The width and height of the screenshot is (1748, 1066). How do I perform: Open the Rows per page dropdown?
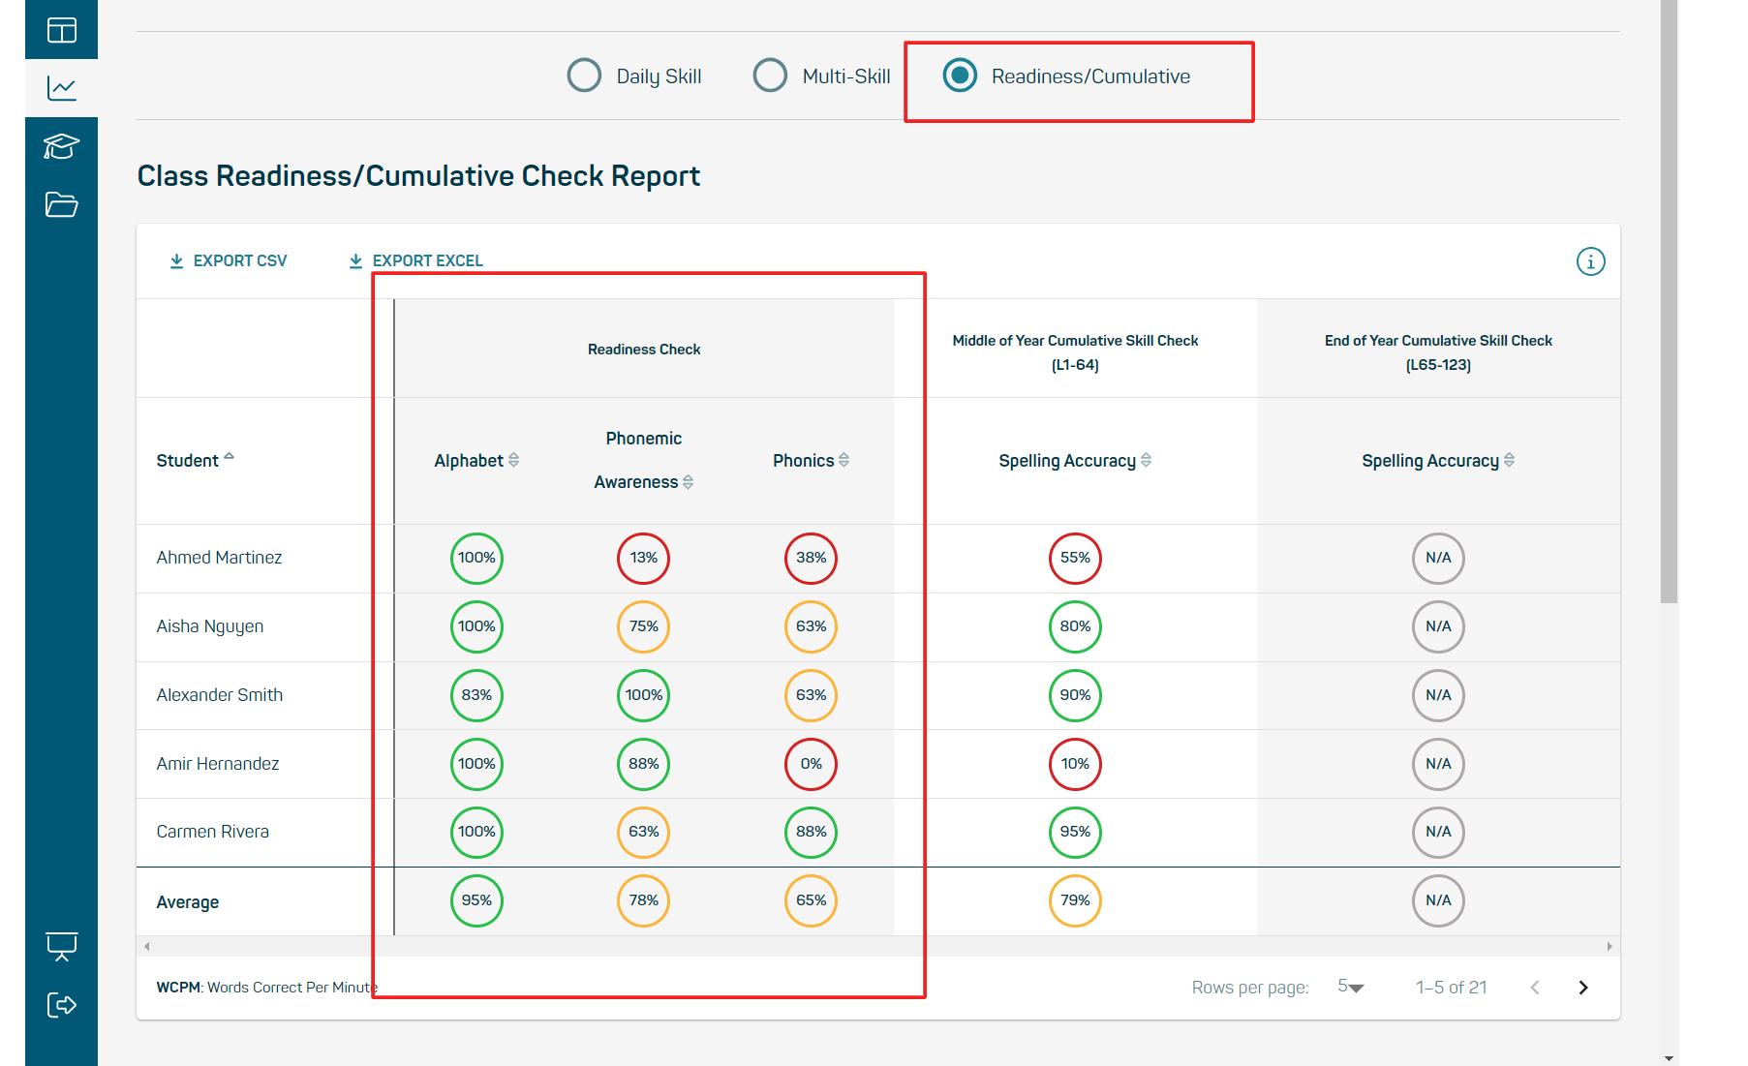point(1351,987)
